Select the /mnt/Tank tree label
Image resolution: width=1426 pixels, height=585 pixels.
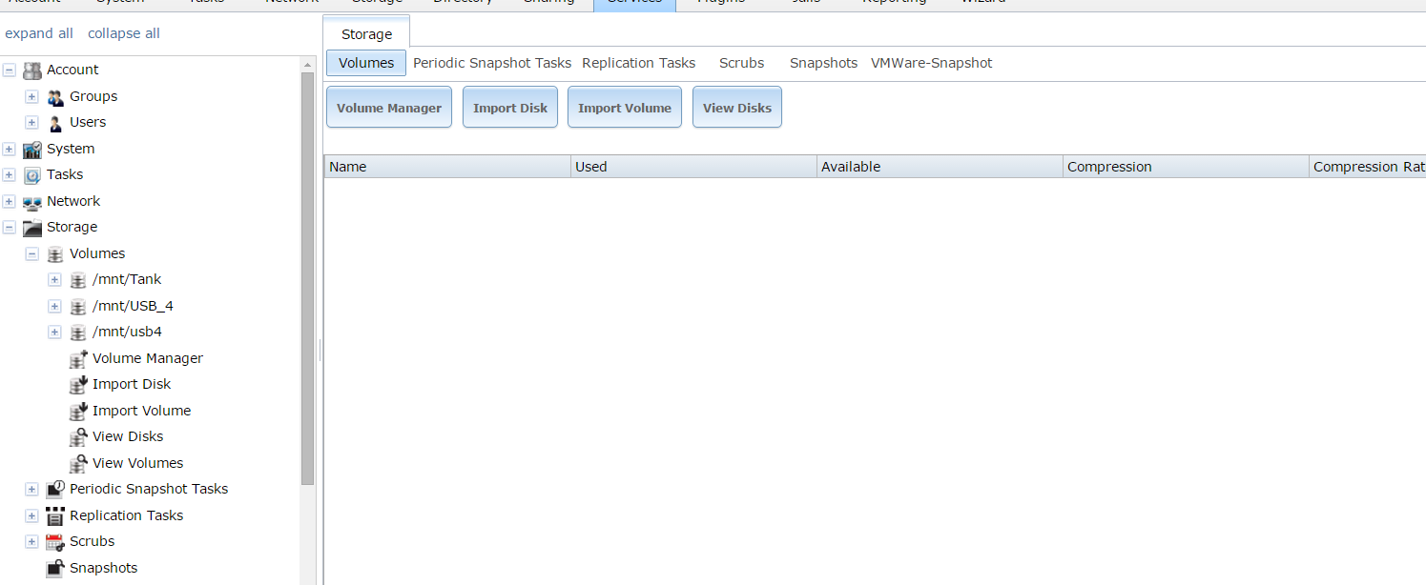pyautogui.click(x=127, y=279)
